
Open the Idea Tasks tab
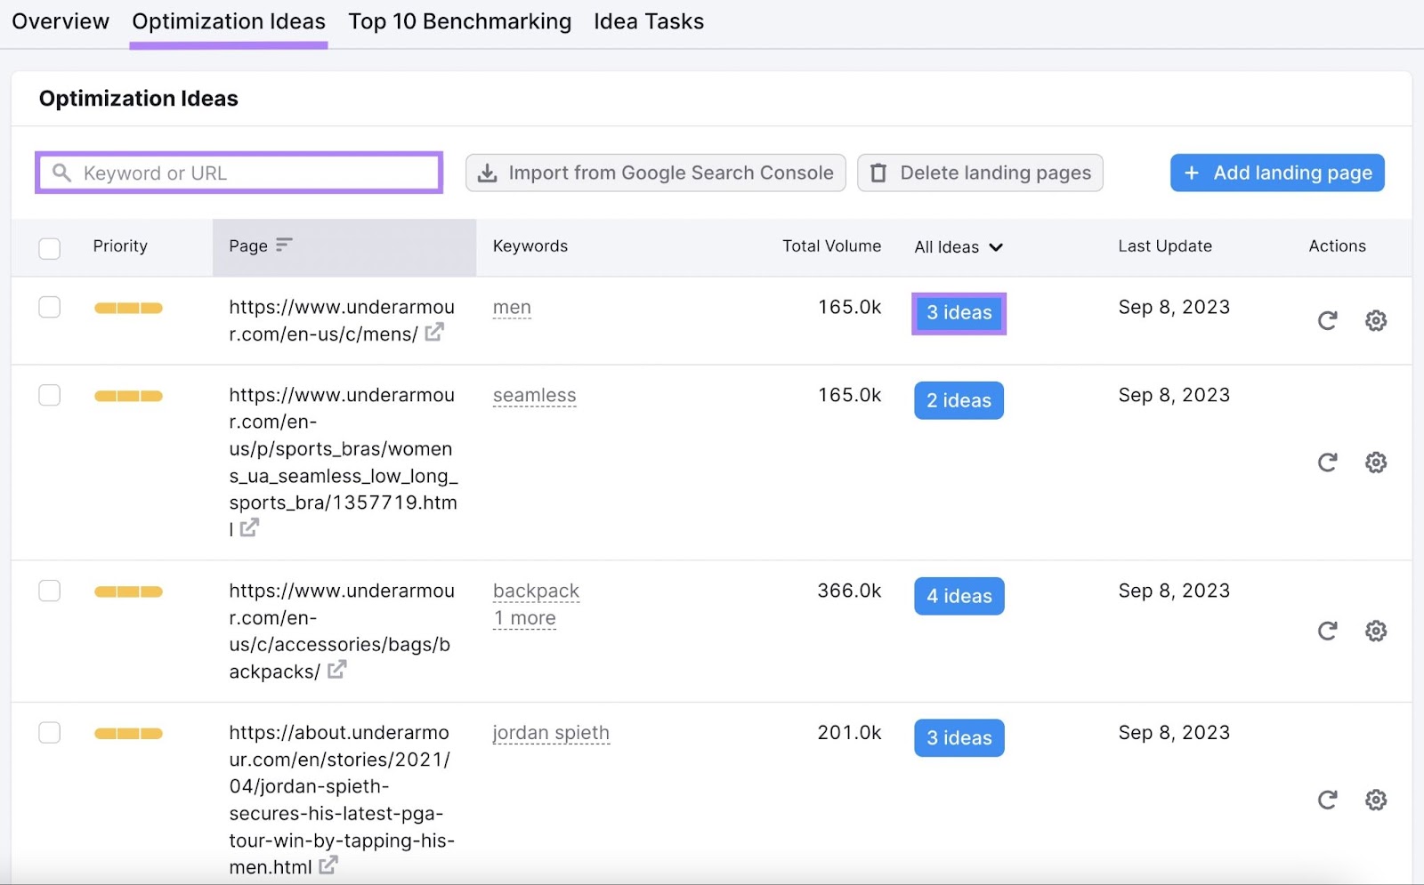pyautogui.click(x=649, y=20)
